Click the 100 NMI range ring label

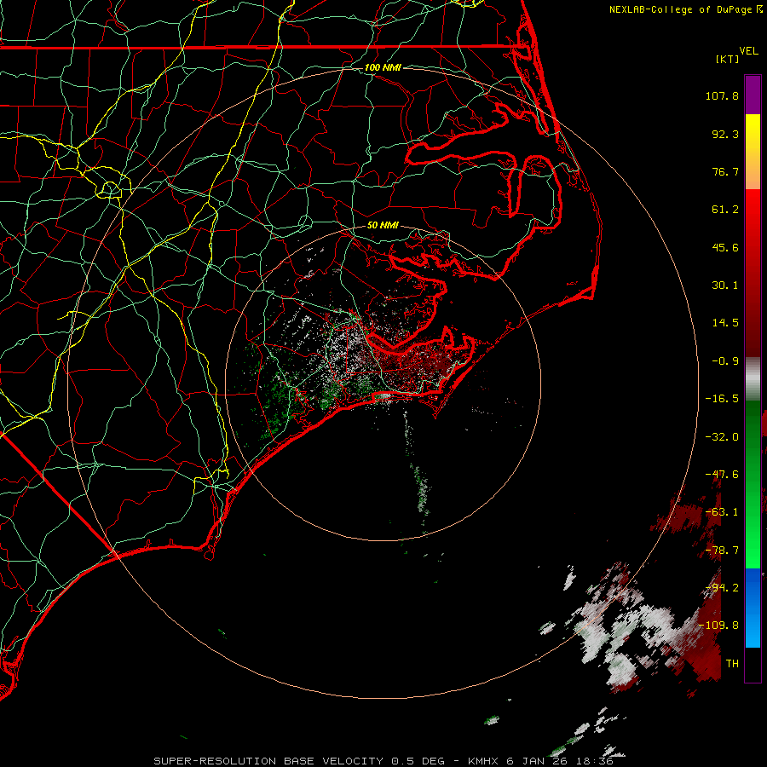[383, 67]
